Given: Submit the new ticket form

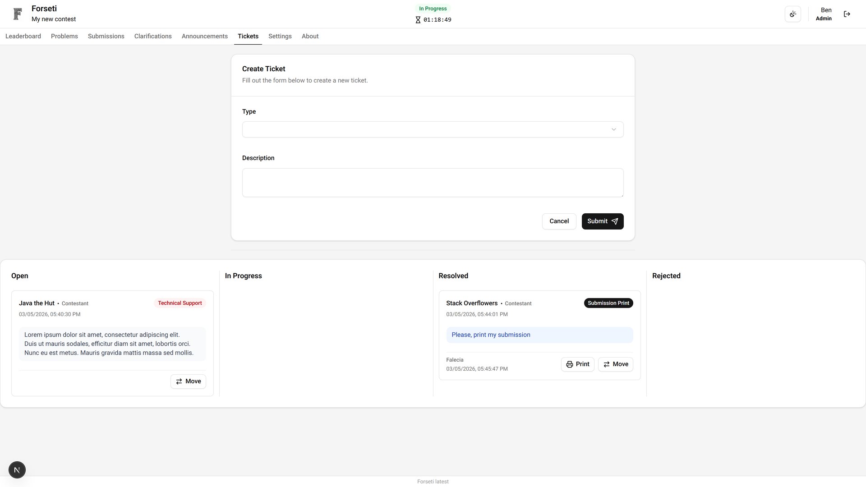Looking at the screenshot, I should 602,221.
